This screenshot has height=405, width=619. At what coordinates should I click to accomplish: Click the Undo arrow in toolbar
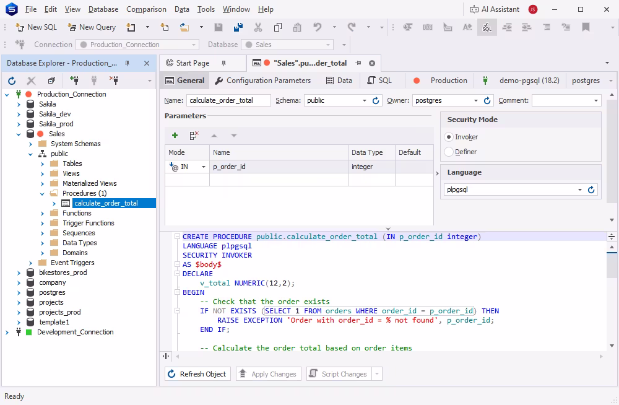[x=318, y=27]
